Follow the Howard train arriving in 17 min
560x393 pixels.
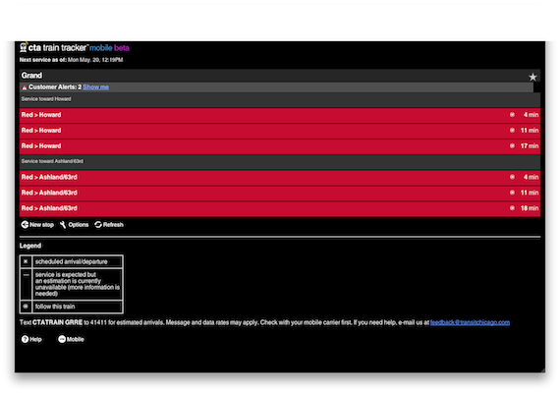[512, 145]
